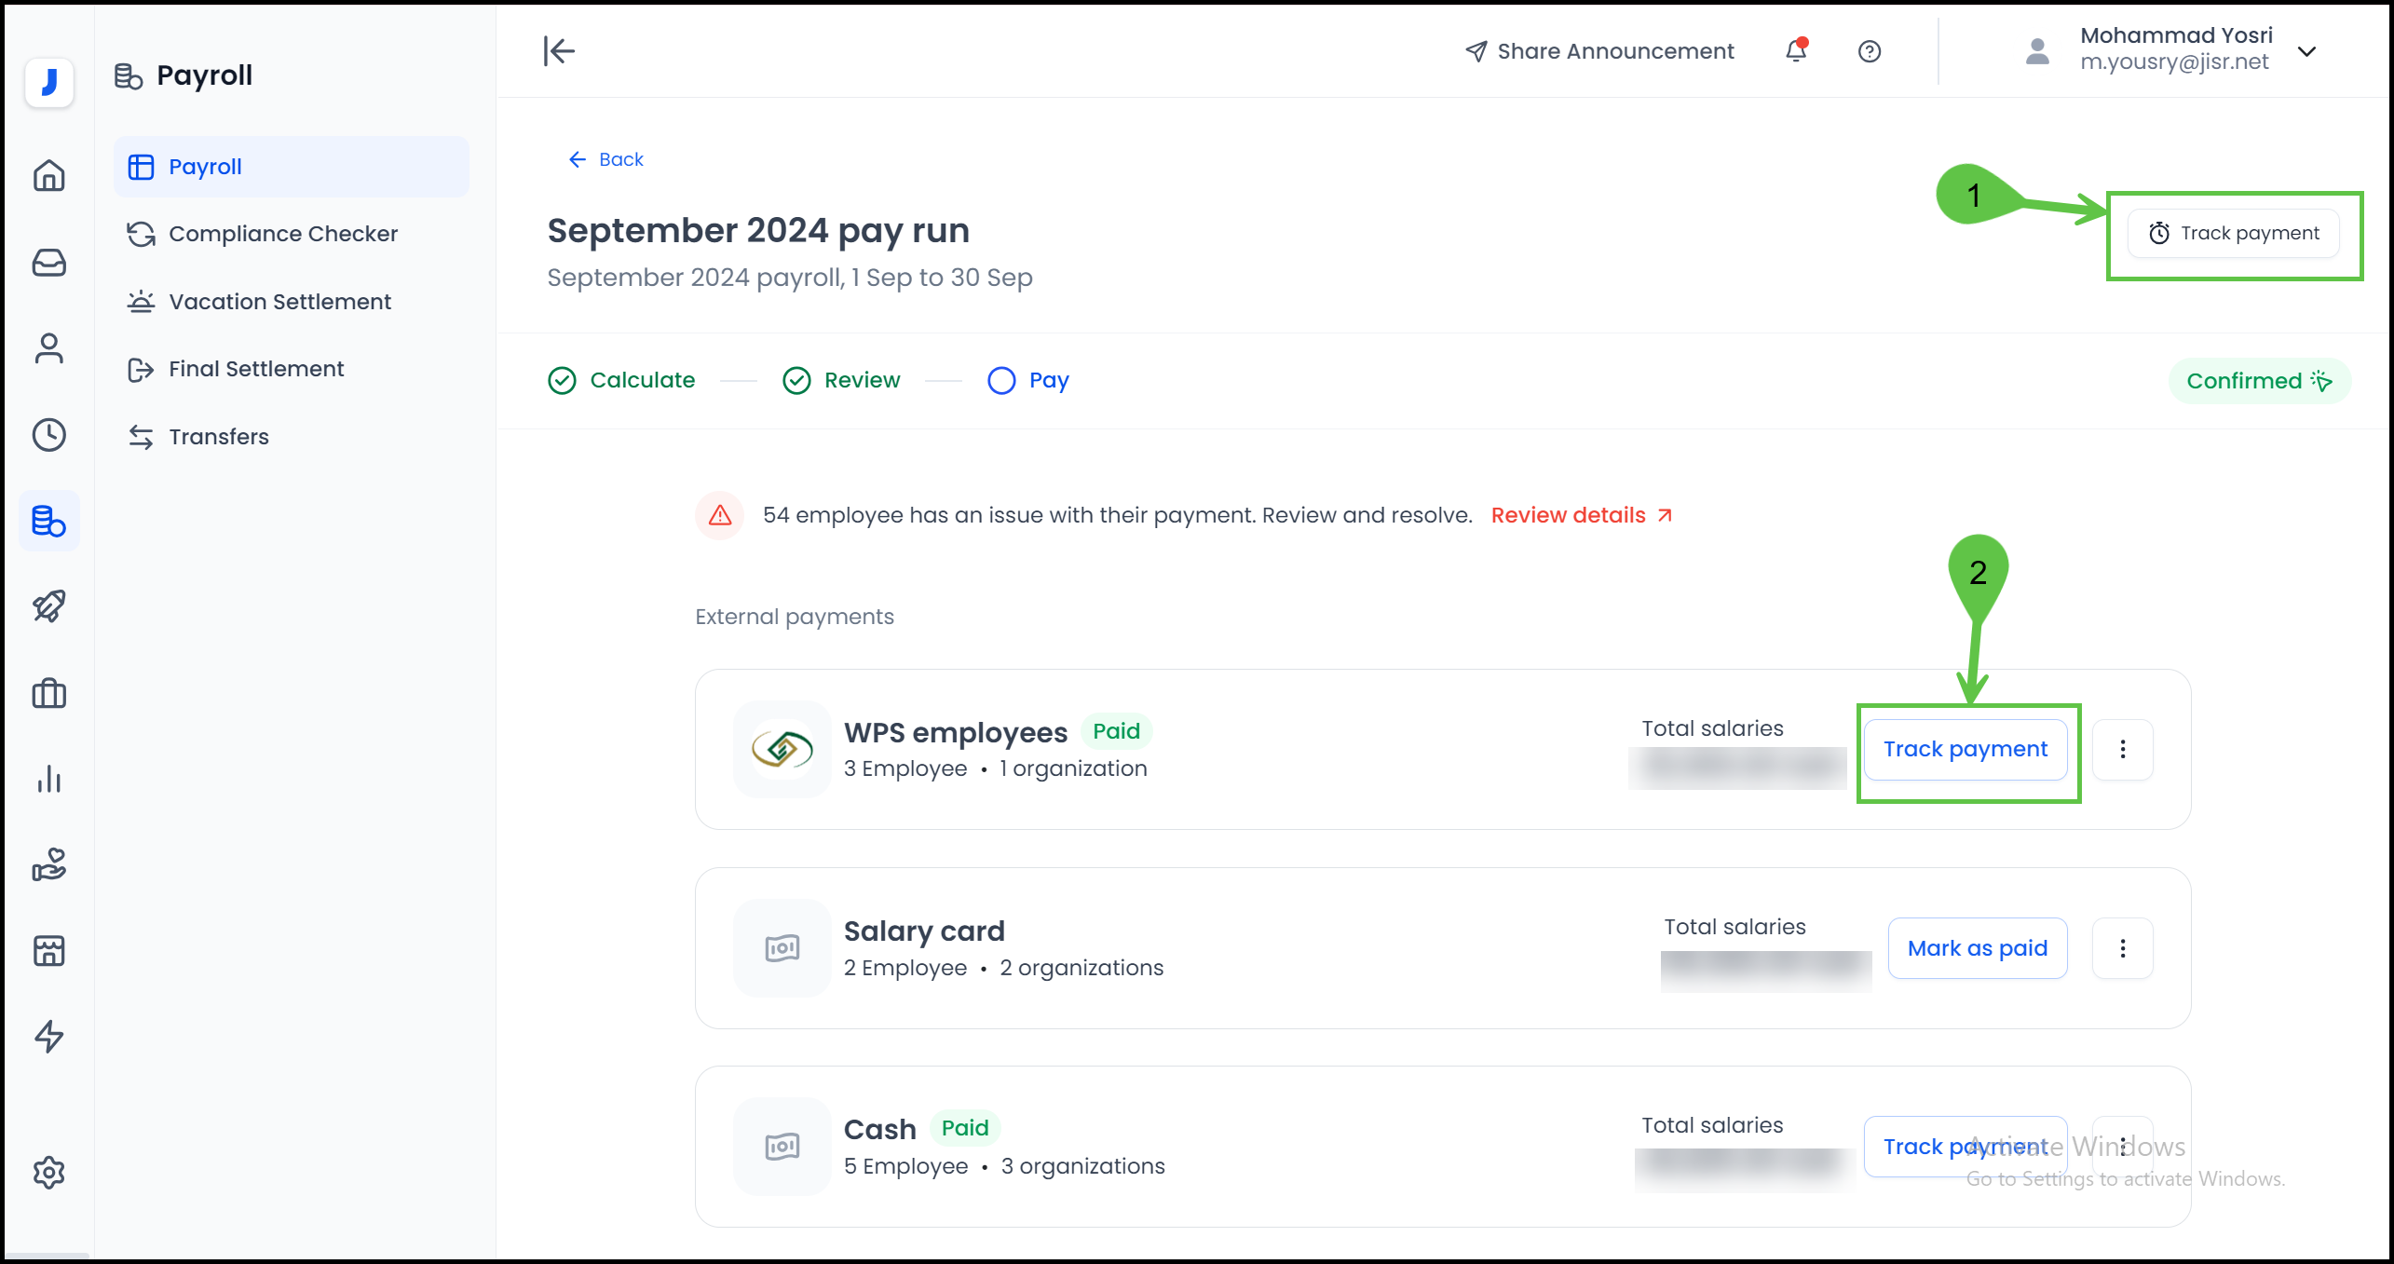Open the inbox tray icon in left rail
The width and height of the screenshot is (2394, 1264).
click(x=48, y=263)
